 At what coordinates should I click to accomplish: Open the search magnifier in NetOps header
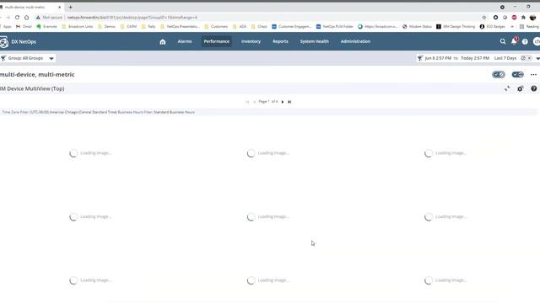click(503, 41)
